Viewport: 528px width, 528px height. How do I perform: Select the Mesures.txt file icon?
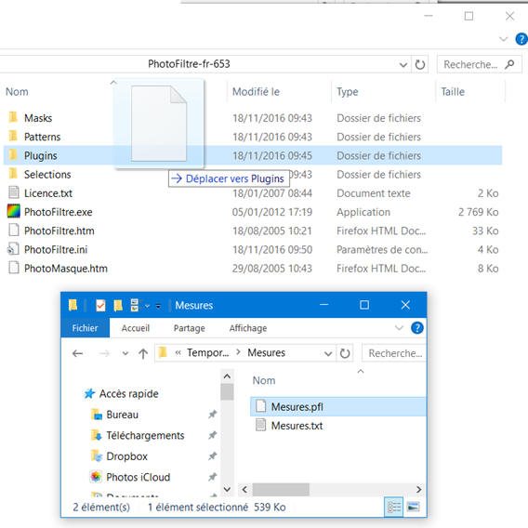[x=260, y=425]
